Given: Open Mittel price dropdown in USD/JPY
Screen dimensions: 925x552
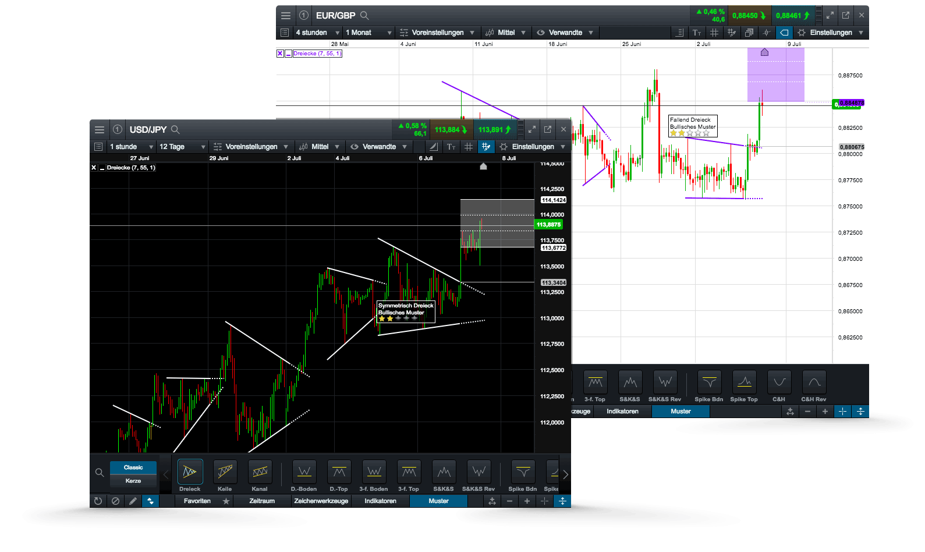Looking at the screenshot, I should 319,147.
